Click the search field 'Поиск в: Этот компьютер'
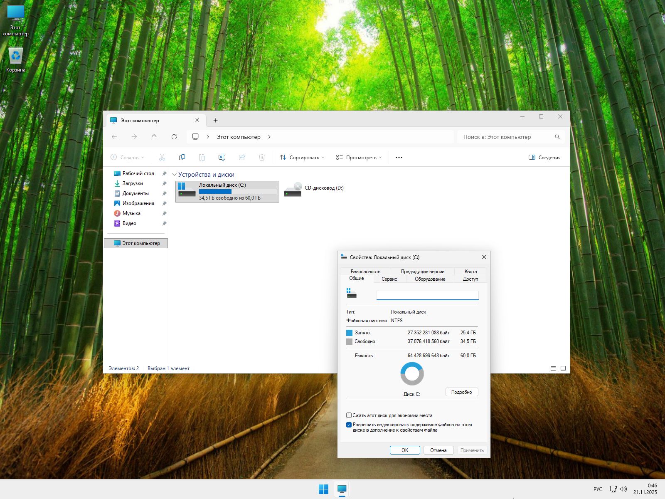 pos(507,137)
